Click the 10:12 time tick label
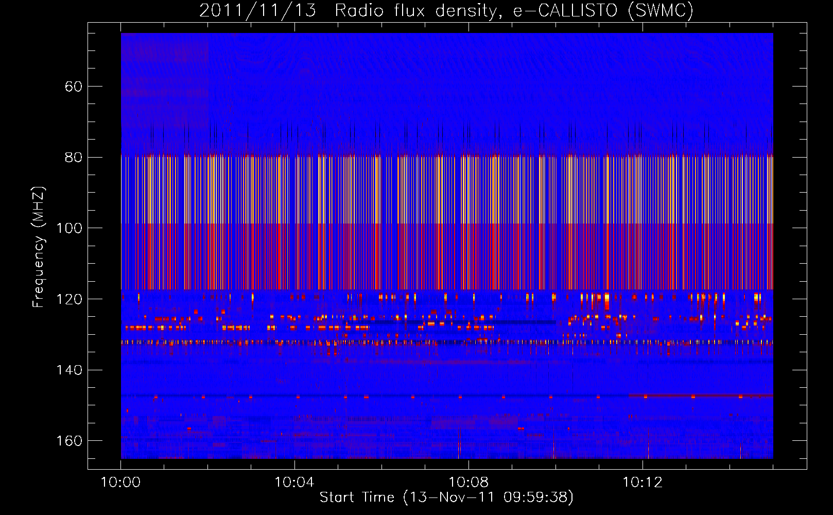Image resolution: width=833 pixels, height=515 pixels. [643, 483]
